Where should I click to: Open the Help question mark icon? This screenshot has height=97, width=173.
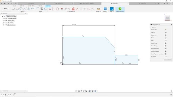167,4
